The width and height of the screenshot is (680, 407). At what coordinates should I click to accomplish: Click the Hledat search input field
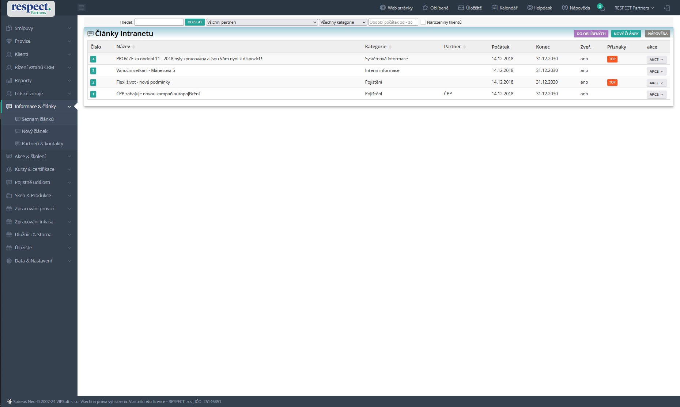159,22
